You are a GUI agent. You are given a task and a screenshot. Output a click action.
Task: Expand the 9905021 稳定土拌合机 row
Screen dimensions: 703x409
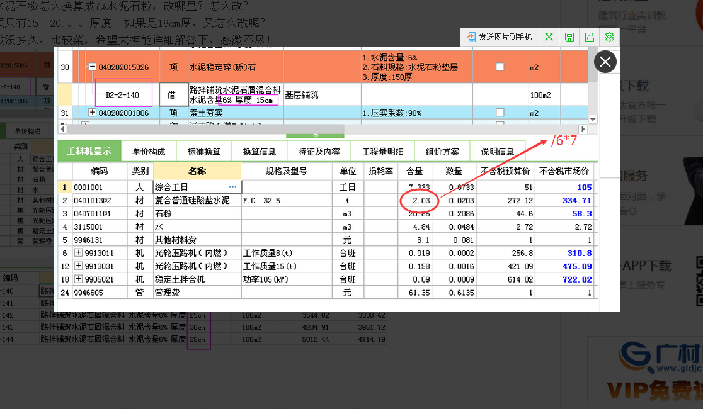click(79, 279)
